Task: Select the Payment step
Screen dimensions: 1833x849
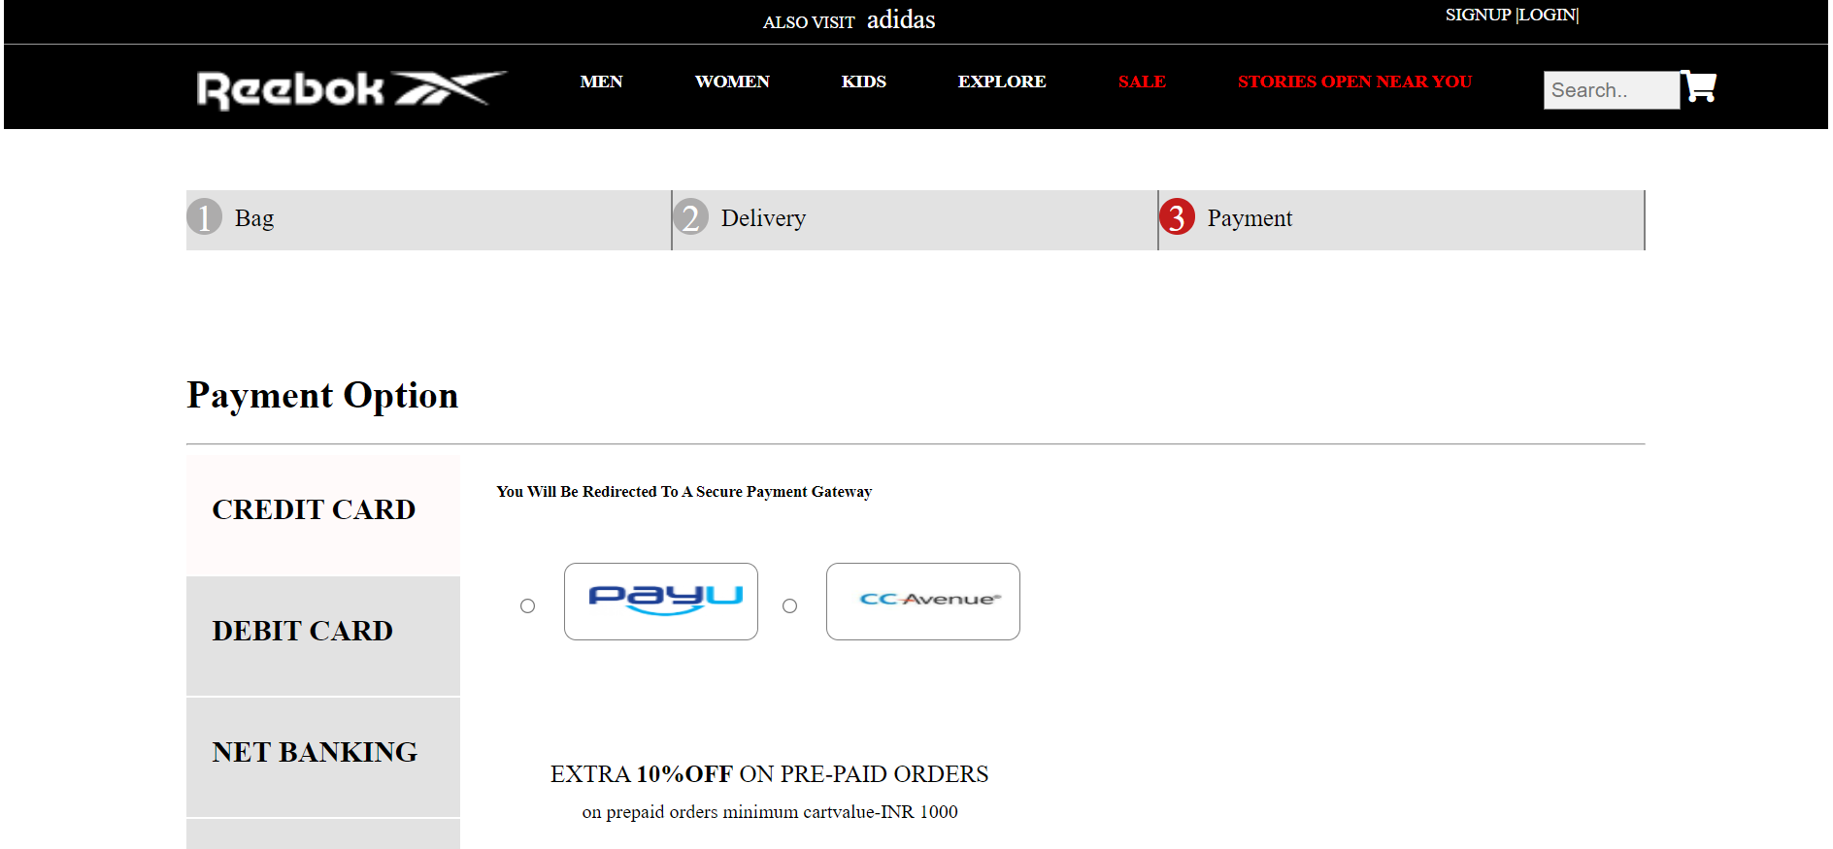Action: (1401, 219)
